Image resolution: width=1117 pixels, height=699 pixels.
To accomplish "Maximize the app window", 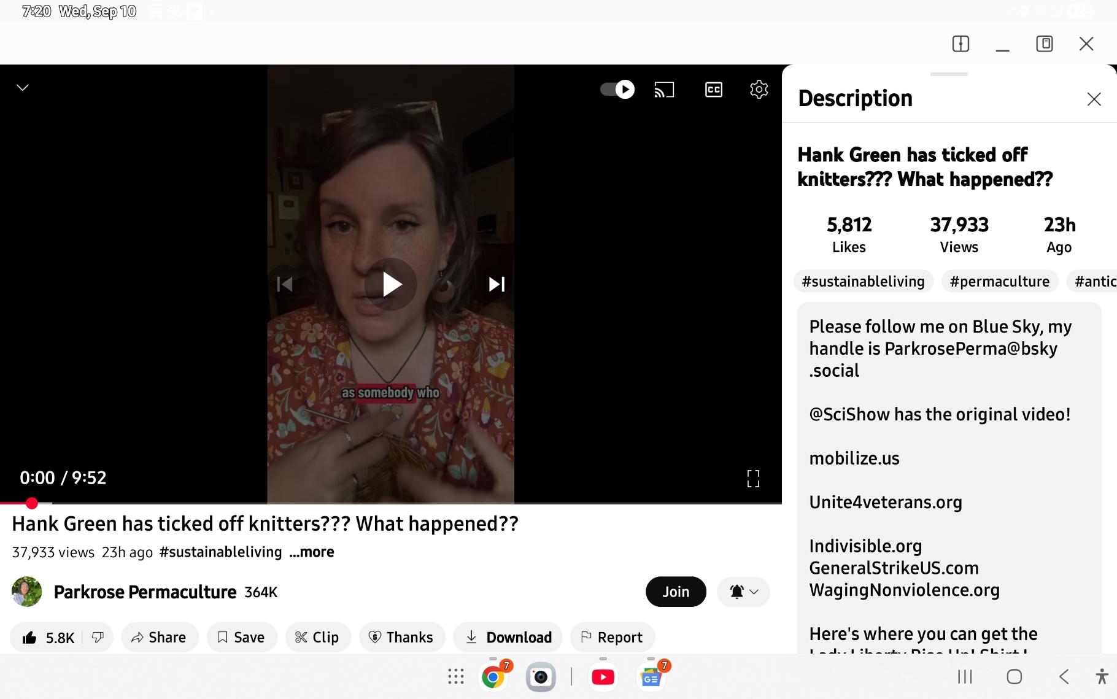I will tap(1045, 44).
